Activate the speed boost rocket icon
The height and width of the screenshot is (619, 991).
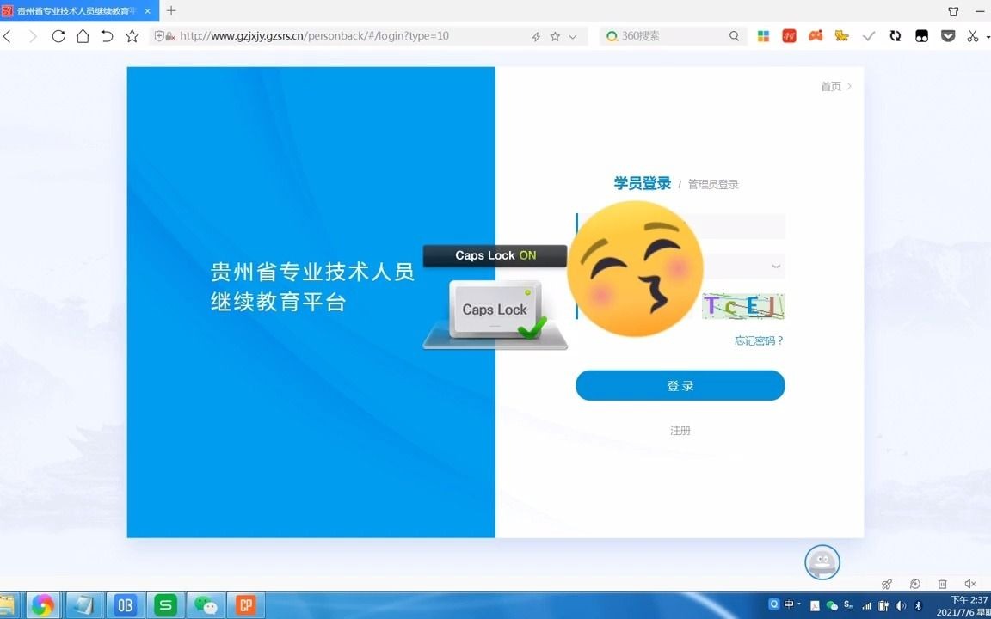pyautogui.click(x=886, y=584)
